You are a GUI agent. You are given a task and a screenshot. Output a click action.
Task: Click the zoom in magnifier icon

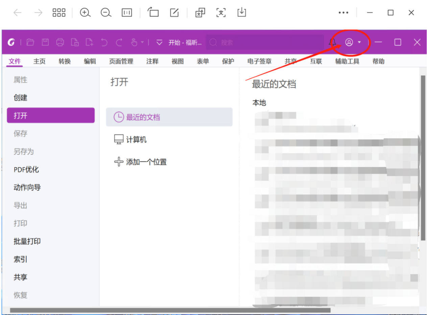coord(85,13)
